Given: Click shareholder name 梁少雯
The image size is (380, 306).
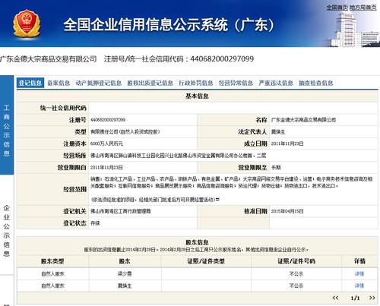Looking at the screenshot, I should (x=125, y=273).
